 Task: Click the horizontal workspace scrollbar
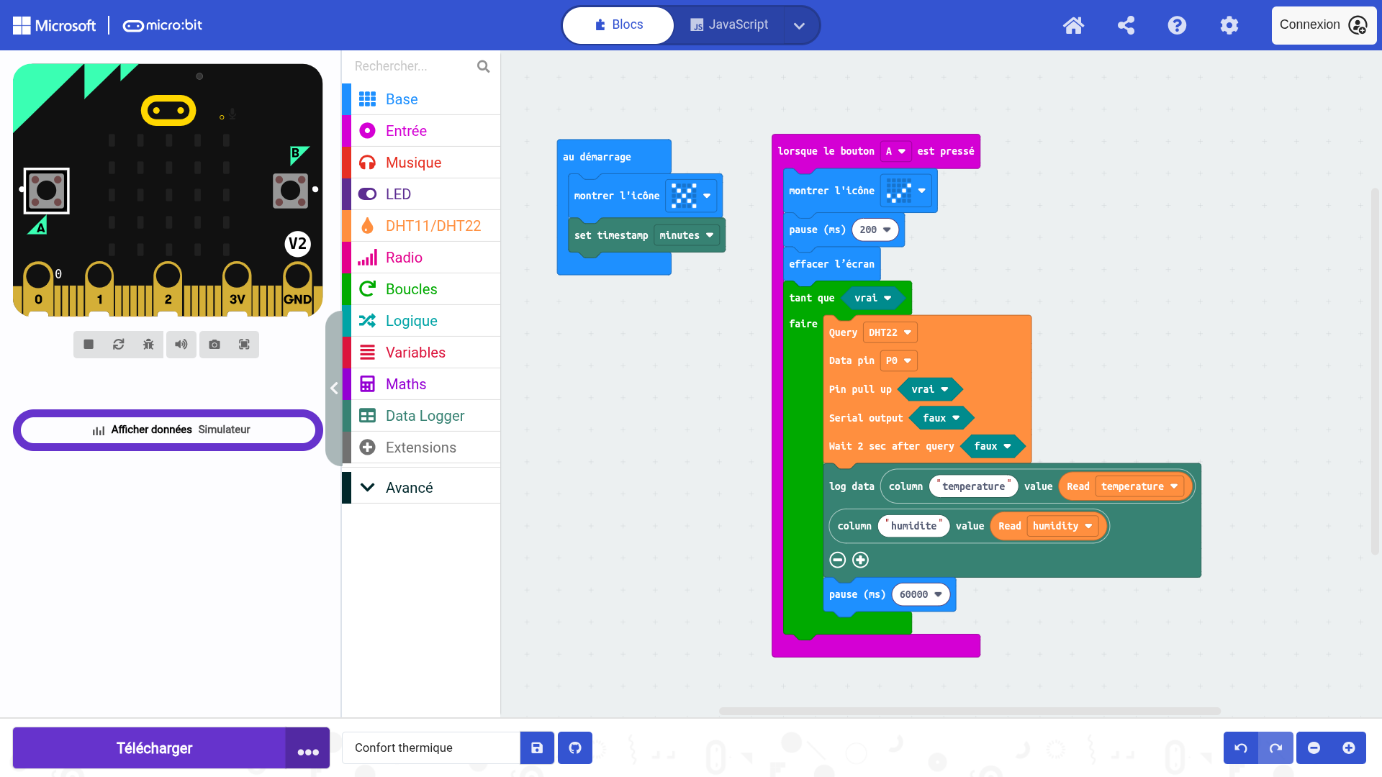969,711
